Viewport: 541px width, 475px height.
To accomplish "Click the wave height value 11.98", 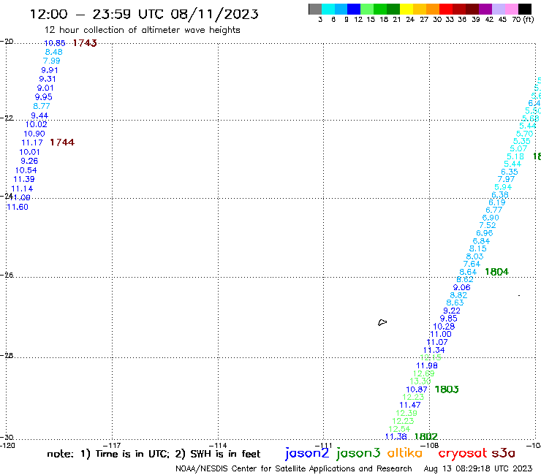I will [427, 365].
